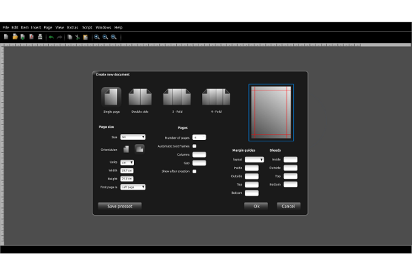Confirm the dialog with Ok
Viewport: 412px width, 276px height.
pos(256,206)
